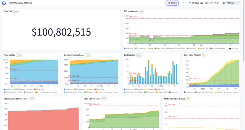Open the 'Accumulated borrow value' panel title

click(16, 99)
